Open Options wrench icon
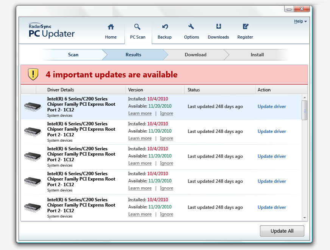This screenshot has width=330, height=250. coord(191,27)
